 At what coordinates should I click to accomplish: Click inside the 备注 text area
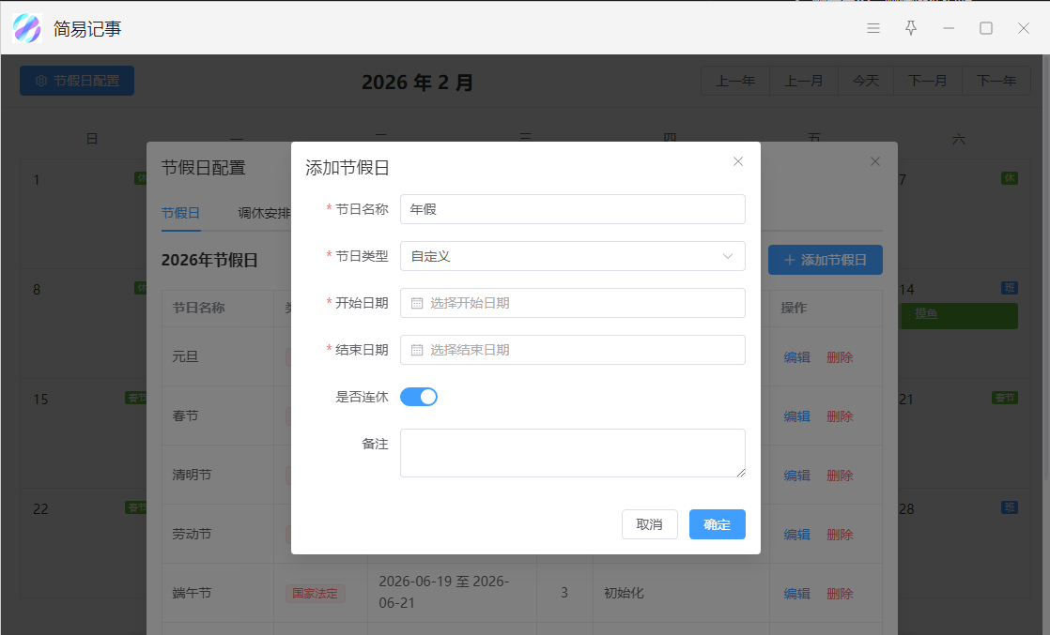(x=572, y=453)
